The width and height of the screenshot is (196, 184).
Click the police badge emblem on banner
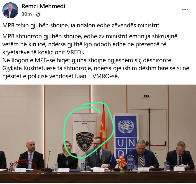(x=85, y=142)
